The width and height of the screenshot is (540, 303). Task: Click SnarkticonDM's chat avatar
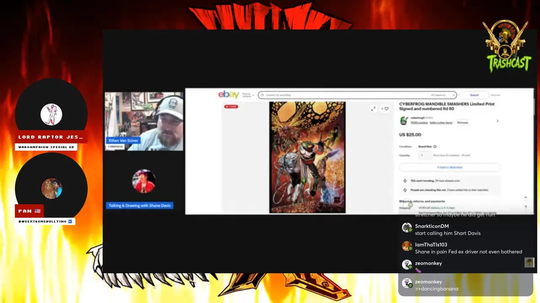click(407, 228)
